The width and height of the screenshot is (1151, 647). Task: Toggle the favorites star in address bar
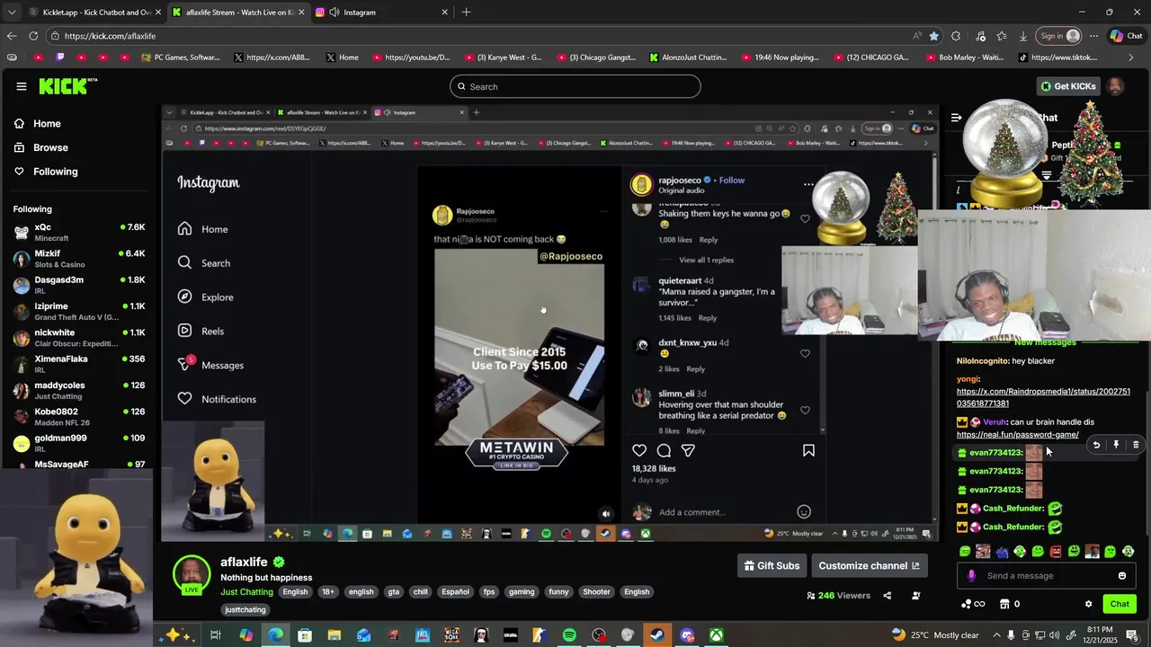(933, 36)
